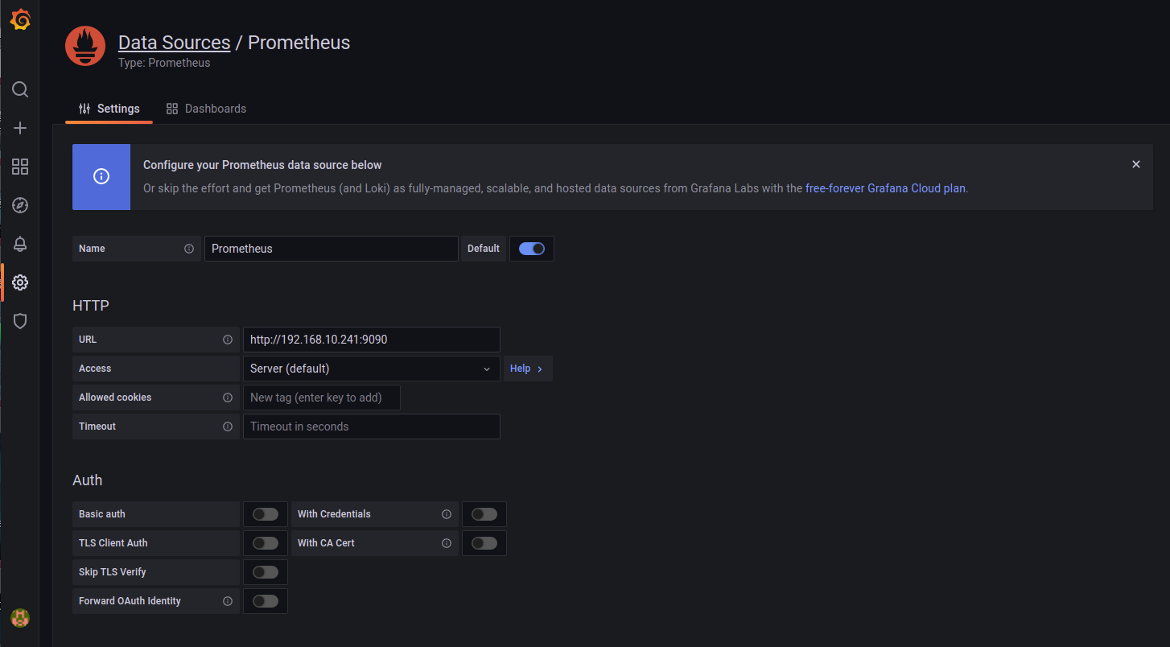Expand the Access Help section

click(528, 369)
